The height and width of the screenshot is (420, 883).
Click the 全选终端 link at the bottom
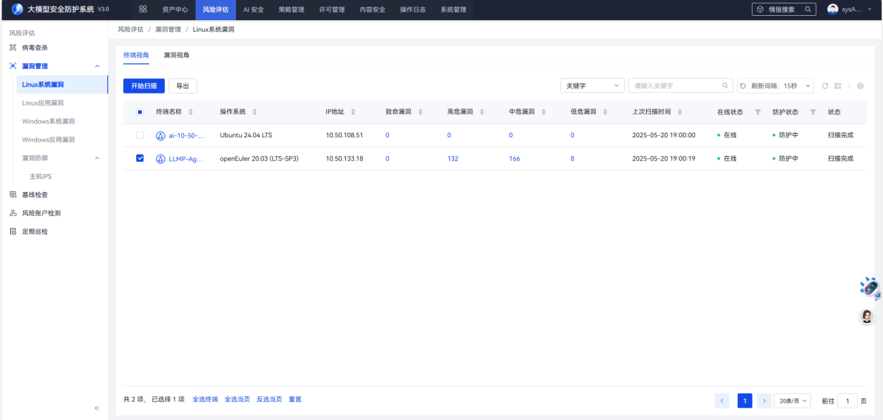click(x=205, y=399)
